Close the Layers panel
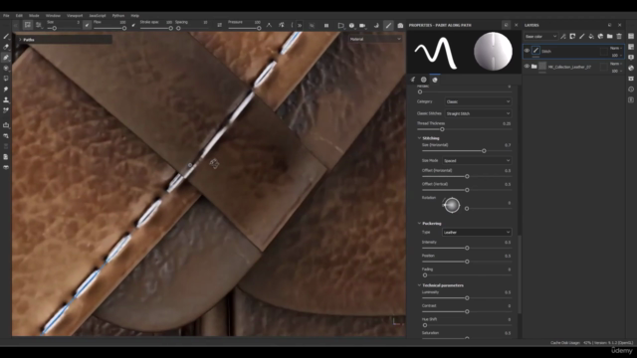Viewport: 637px width, 358px height. click(619, 25)
